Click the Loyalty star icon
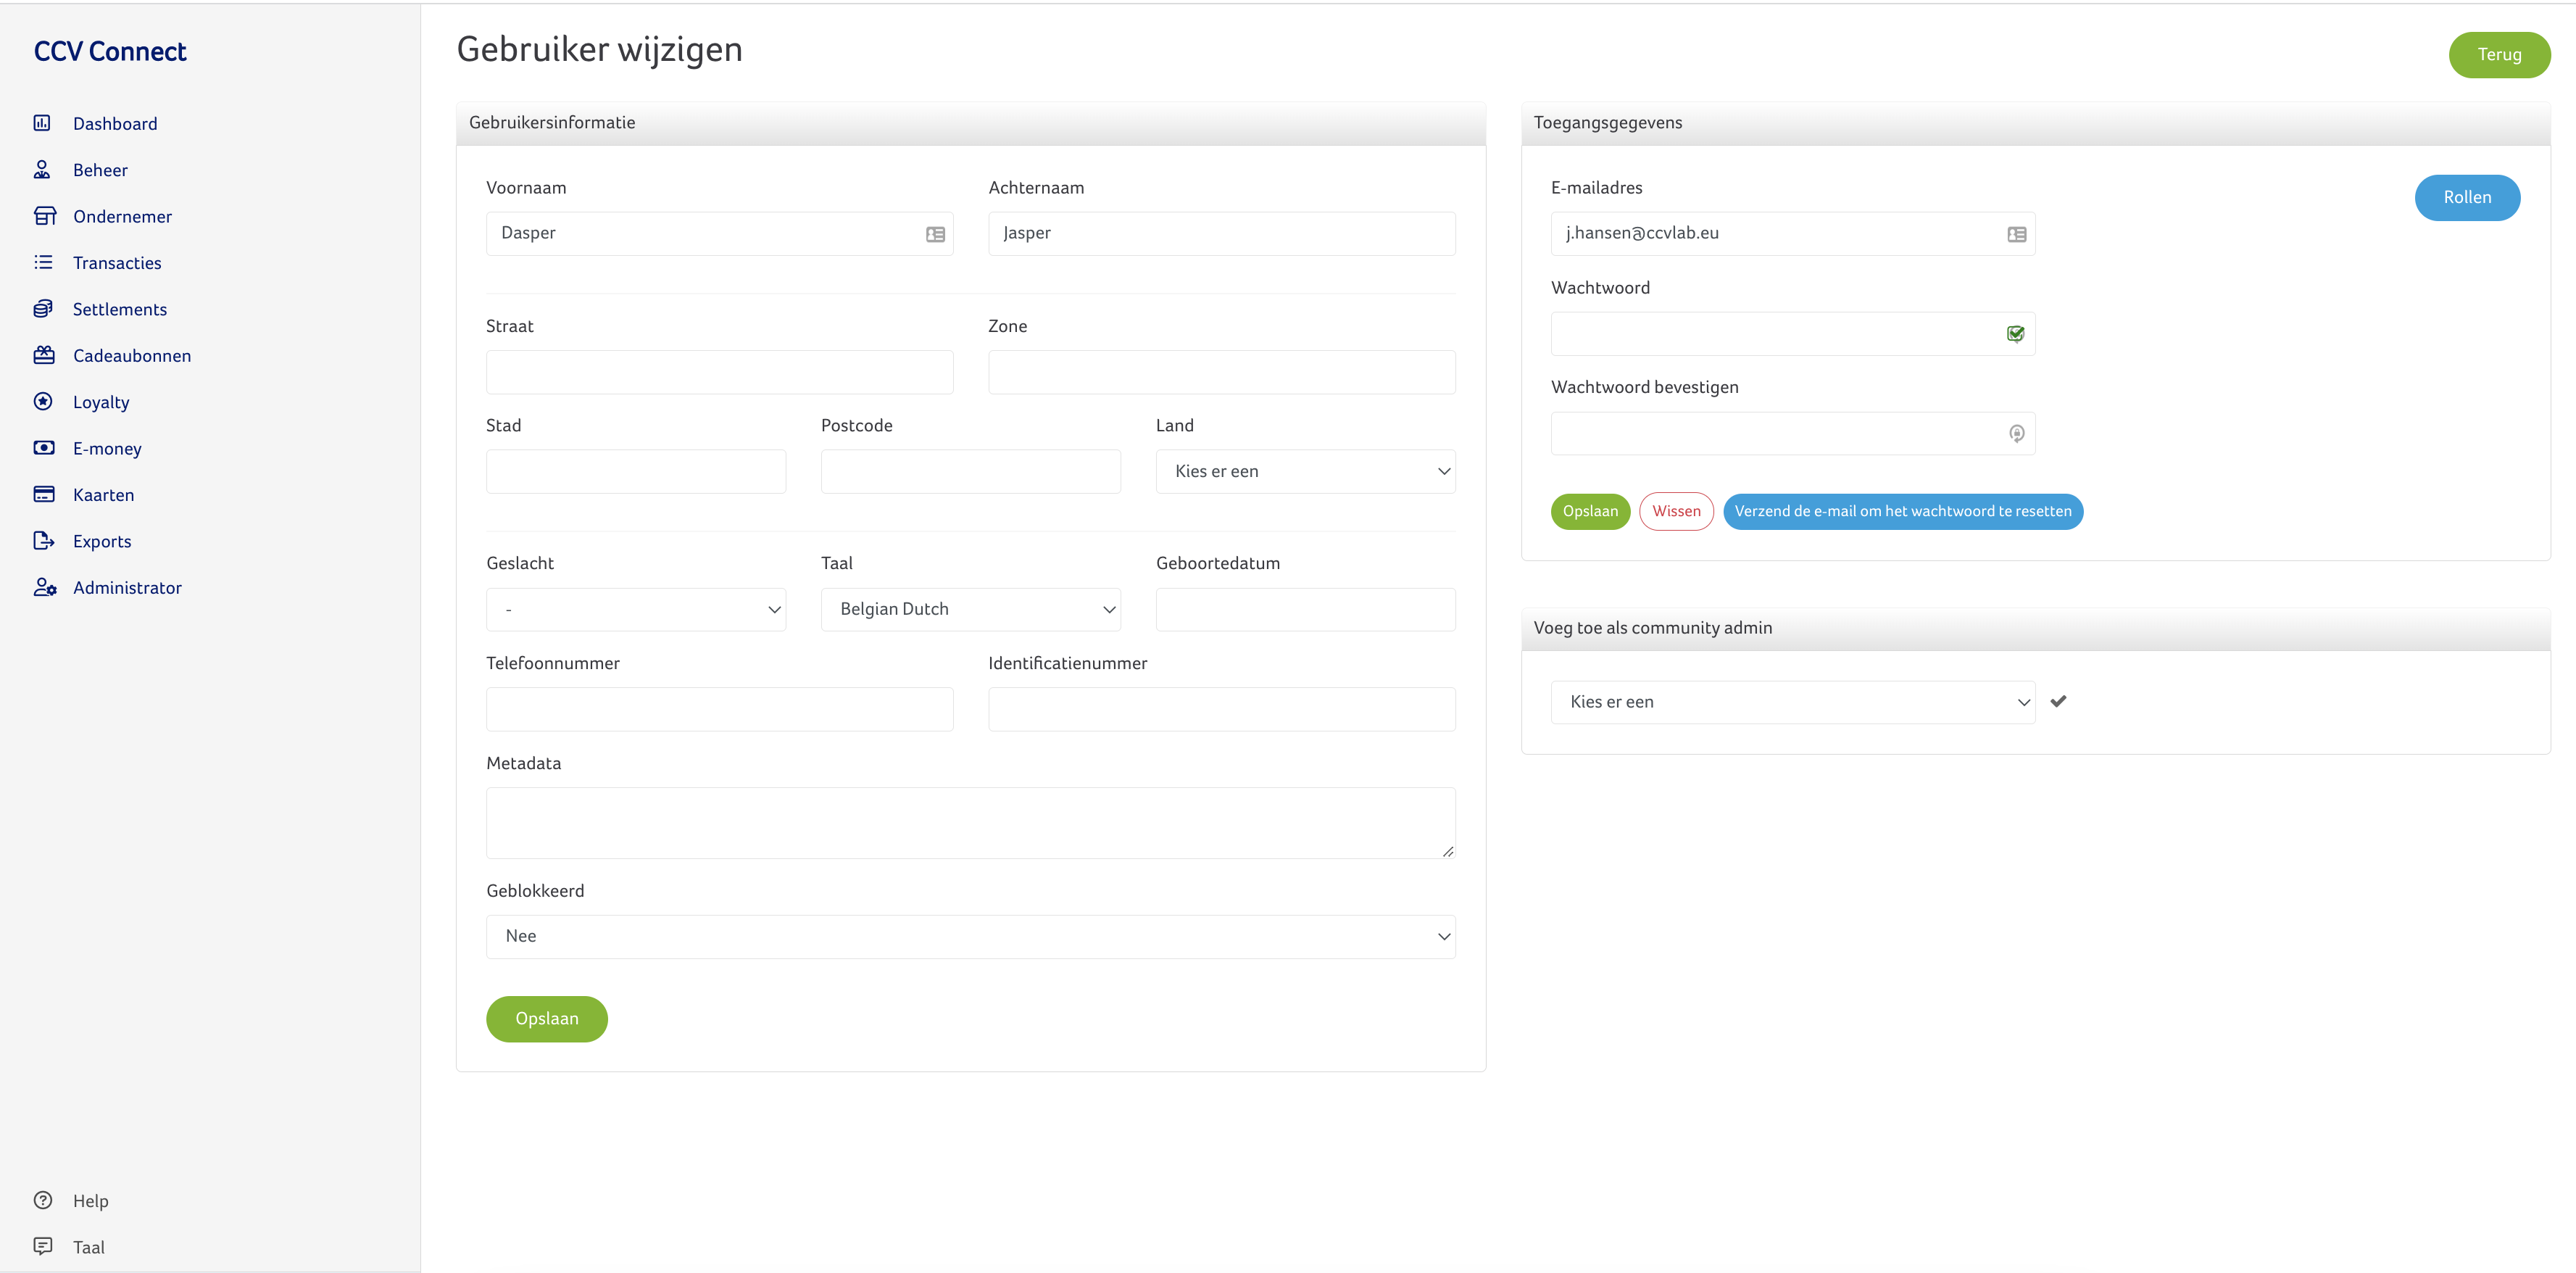Screen dimensions: 2576x1273 click(x=43, y=402)
